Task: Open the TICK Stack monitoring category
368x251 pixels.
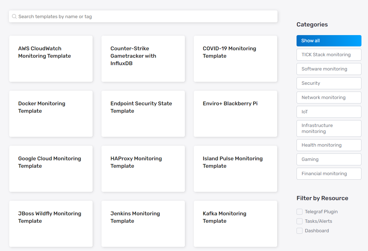Action: tap(329, 55)
